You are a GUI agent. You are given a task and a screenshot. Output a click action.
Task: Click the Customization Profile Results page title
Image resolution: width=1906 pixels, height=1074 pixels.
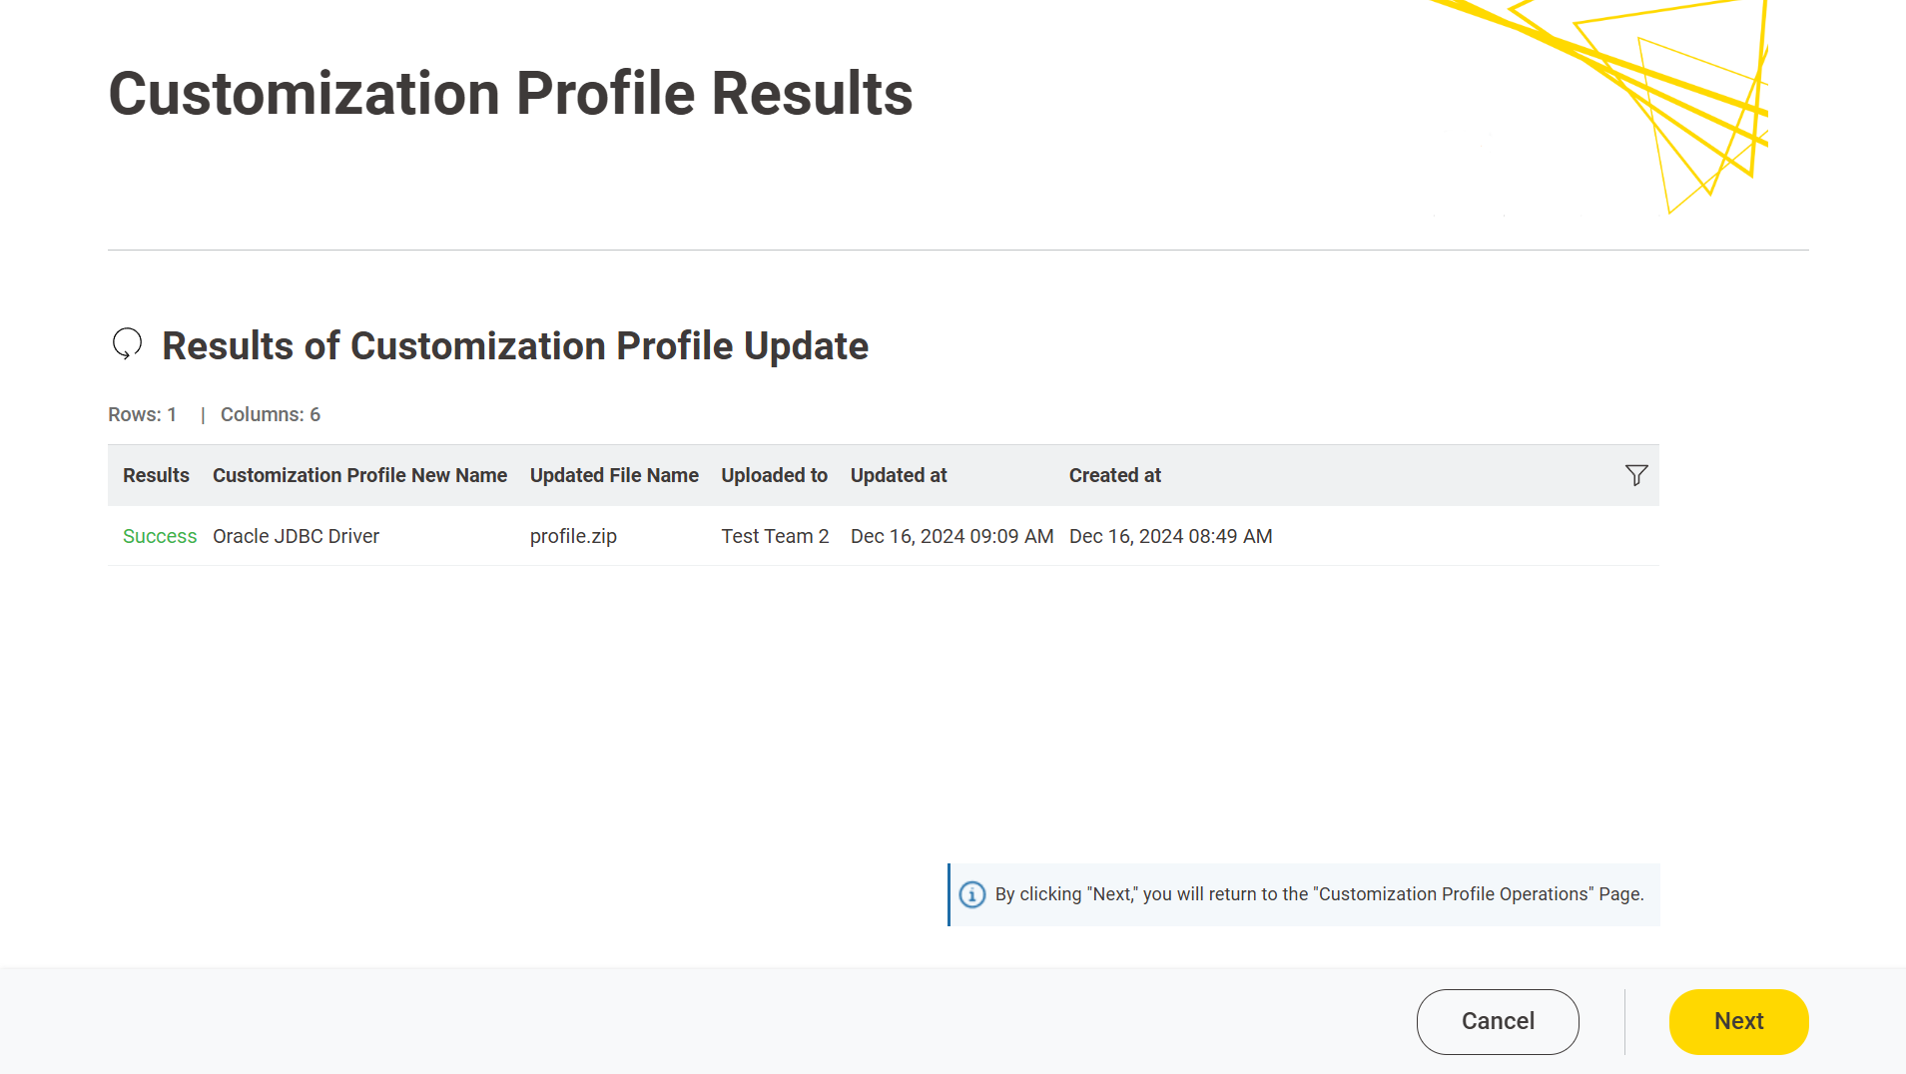coord(510,94)
